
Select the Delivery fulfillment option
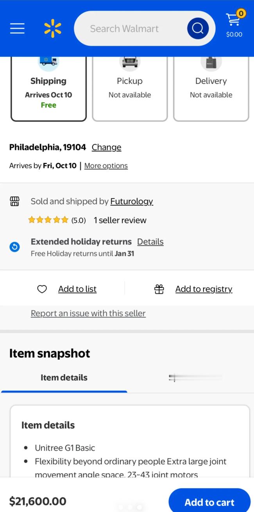211,89
